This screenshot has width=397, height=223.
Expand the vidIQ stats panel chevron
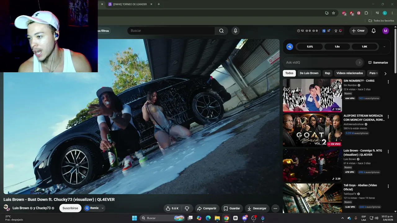[384, 47]
